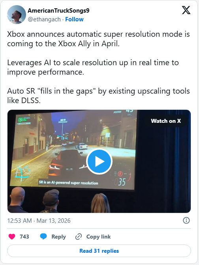199x265 pixels.
Task: Click the paragraph about leveraging AI
Action: 93,67
